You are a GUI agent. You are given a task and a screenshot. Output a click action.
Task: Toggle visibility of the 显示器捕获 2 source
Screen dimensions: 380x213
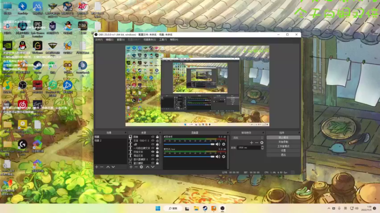tap(152, 160)
